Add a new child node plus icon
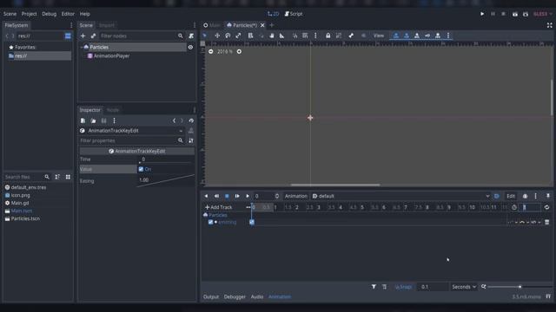 [x=83, y=36]
